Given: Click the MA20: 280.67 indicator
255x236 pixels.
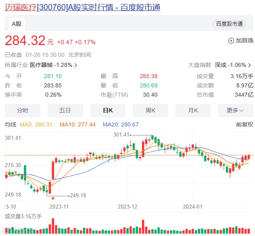Looking at the screenshot, I should pyautogui.click(x=121, y=124).
